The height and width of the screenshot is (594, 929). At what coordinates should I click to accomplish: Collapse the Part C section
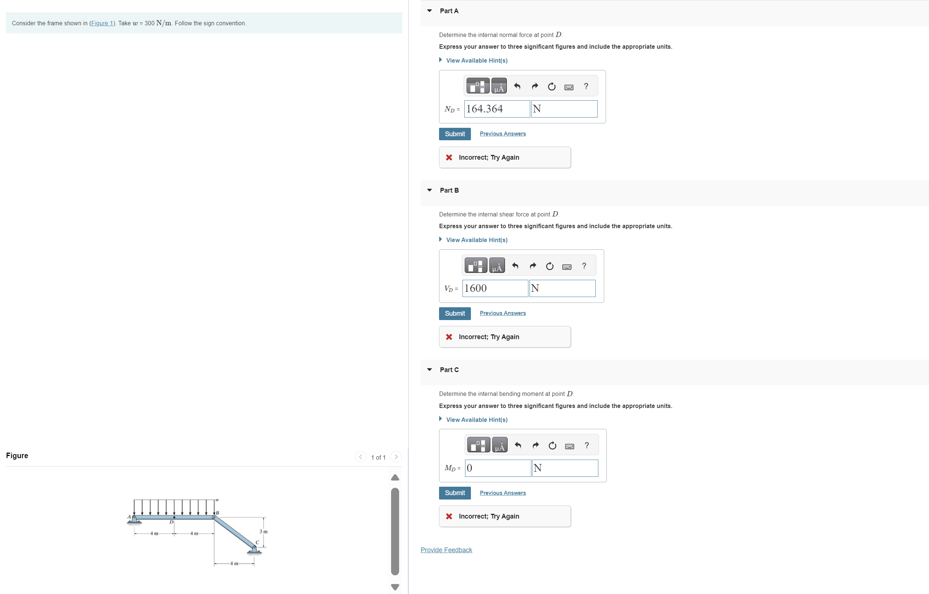point(430,370)
